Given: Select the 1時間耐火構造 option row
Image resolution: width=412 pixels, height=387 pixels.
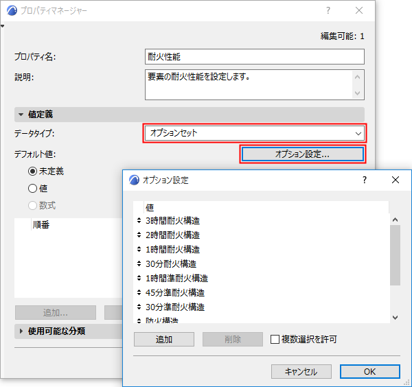Looking at the screenshot, I should 262,250.
